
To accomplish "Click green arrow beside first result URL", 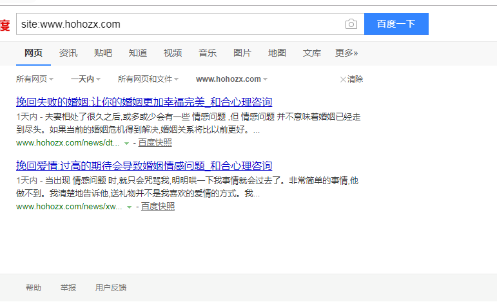I will point(126,143).
